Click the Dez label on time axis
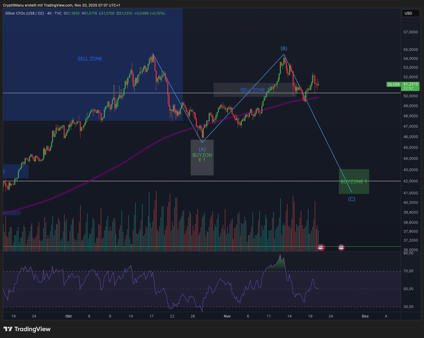This screenshot has height=338, width=424. (x=365, y=316)
